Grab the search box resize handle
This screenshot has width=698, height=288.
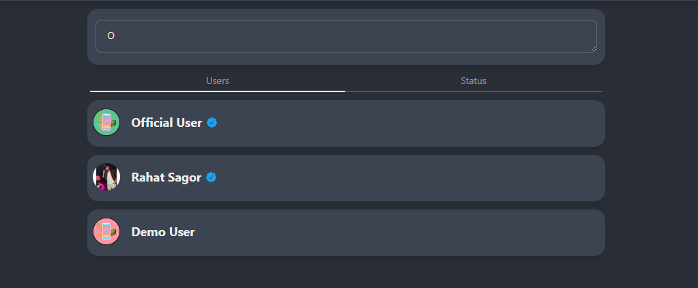coord(593,48)
